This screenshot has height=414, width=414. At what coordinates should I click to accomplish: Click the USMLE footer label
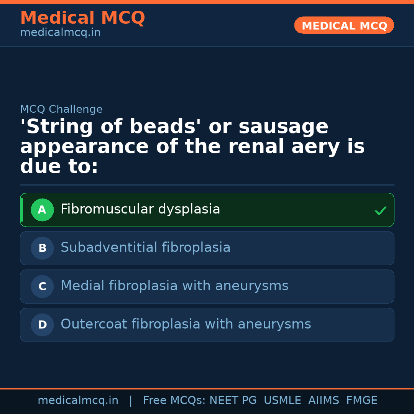coord(282,401)
